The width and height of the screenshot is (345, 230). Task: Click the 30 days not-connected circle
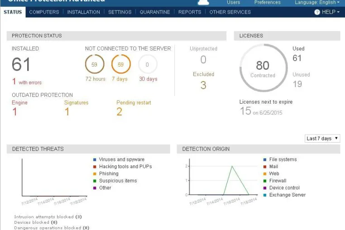coord(148,64)
